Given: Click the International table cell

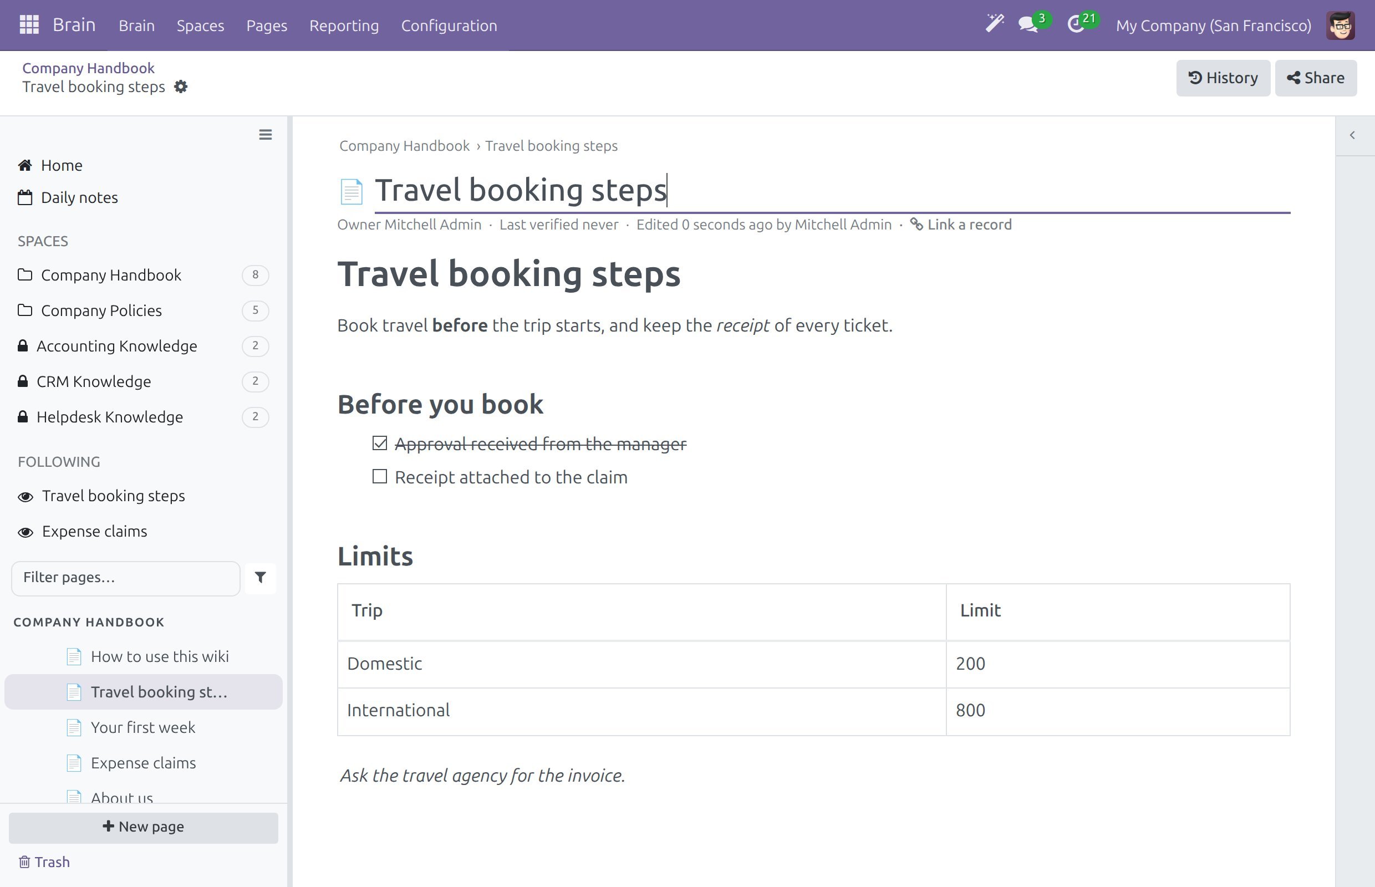Looking at the screenshot, I should 641,711.
